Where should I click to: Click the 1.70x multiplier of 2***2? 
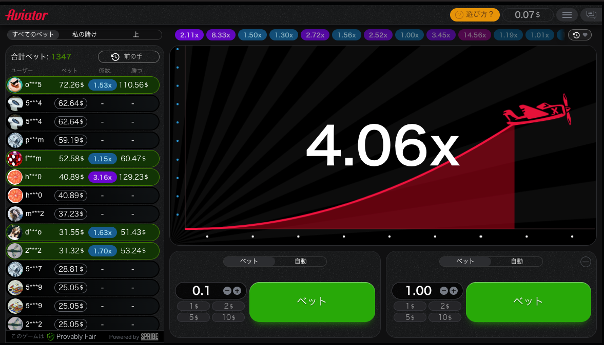pos(103,251)
